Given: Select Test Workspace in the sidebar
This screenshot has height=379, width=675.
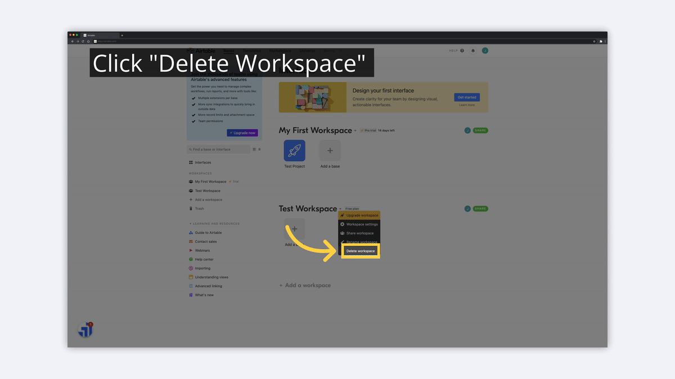Looking at the screenshot, I should tap(205, 191).
